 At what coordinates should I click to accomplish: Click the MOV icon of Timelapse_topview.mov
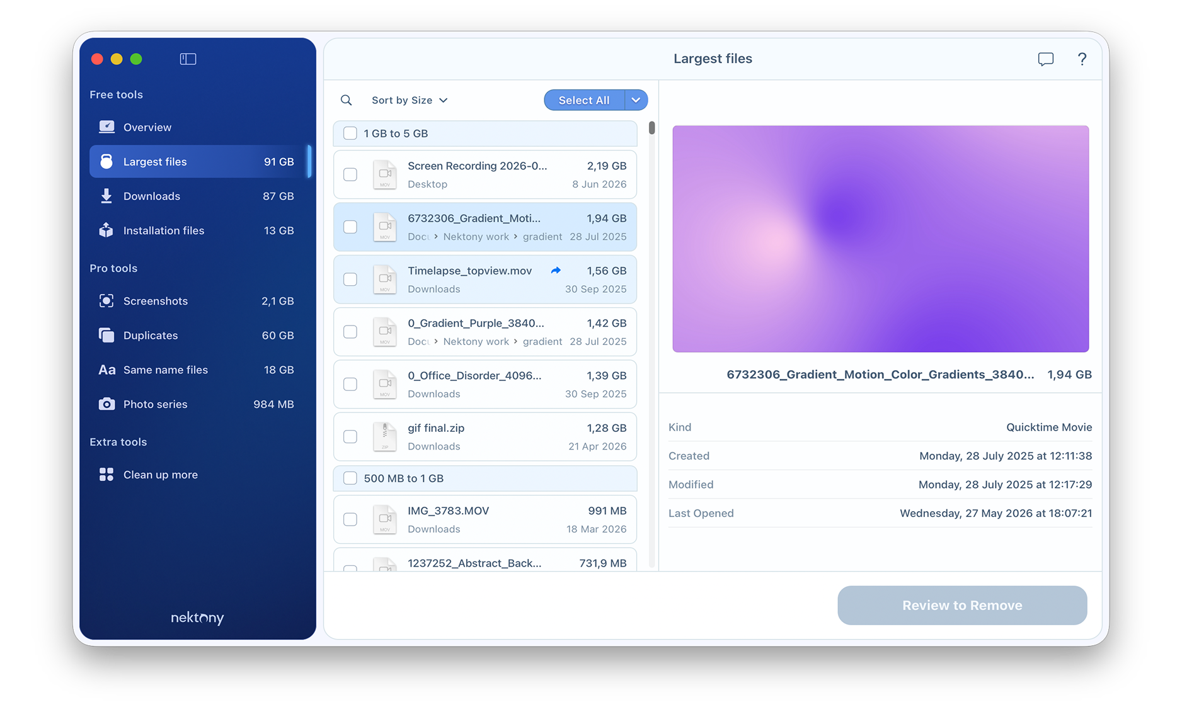(385, 280)
